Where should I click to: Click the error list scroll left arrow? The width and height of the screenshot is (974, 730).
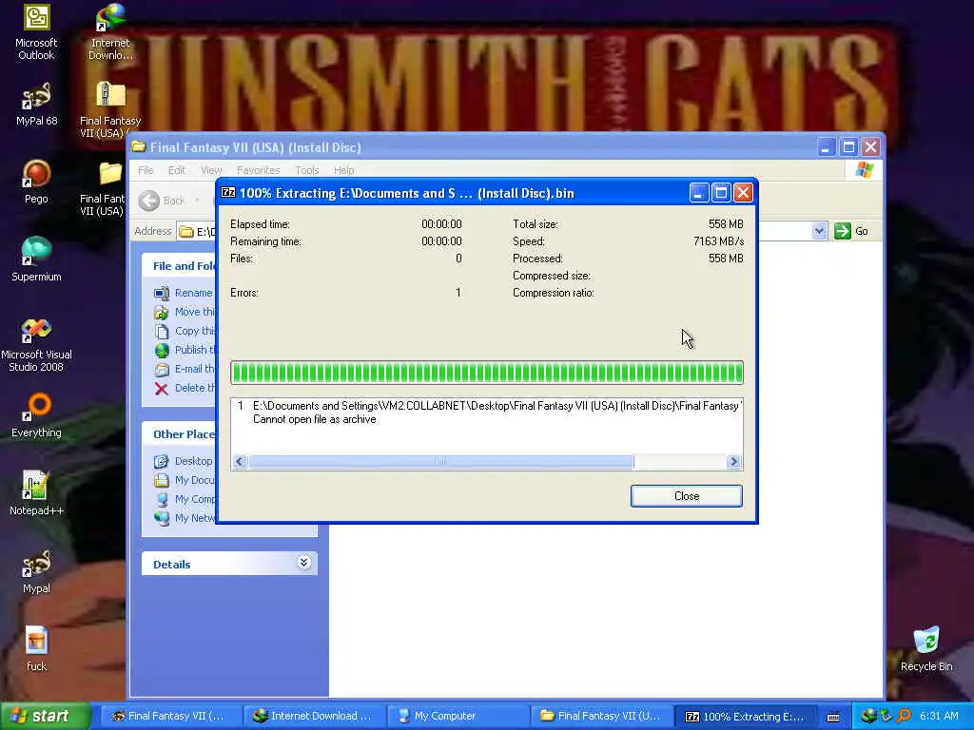coord(240,461)
